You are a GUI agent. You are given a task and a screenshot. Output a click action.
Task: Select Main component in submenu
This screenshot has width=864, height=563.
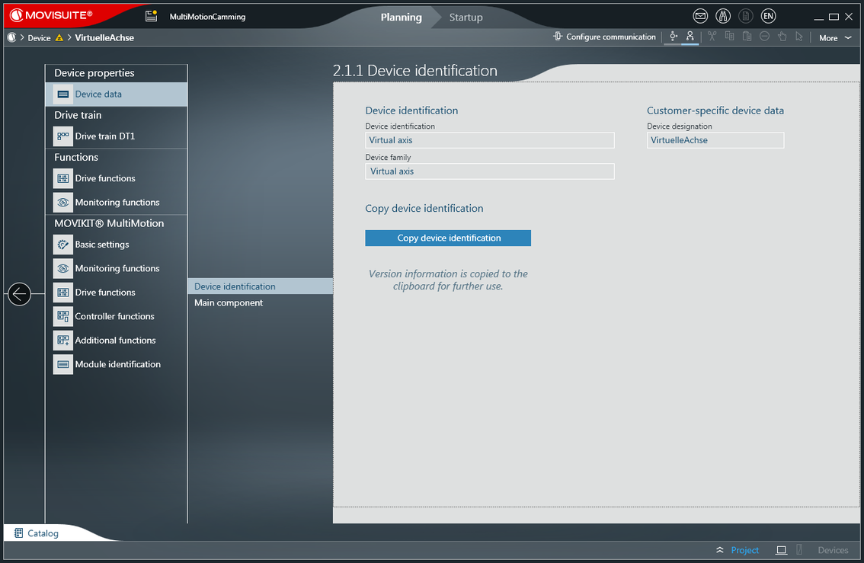tap(229, 303)
